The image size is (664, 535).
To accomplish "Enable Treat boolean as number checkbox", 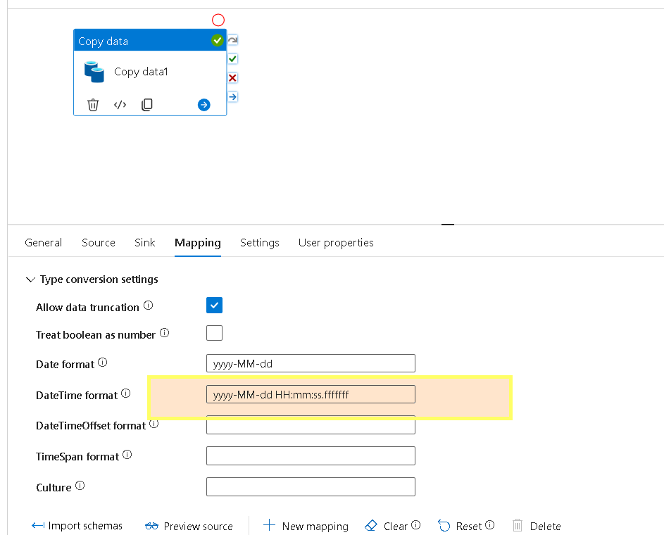I will (x=214, y=333).
